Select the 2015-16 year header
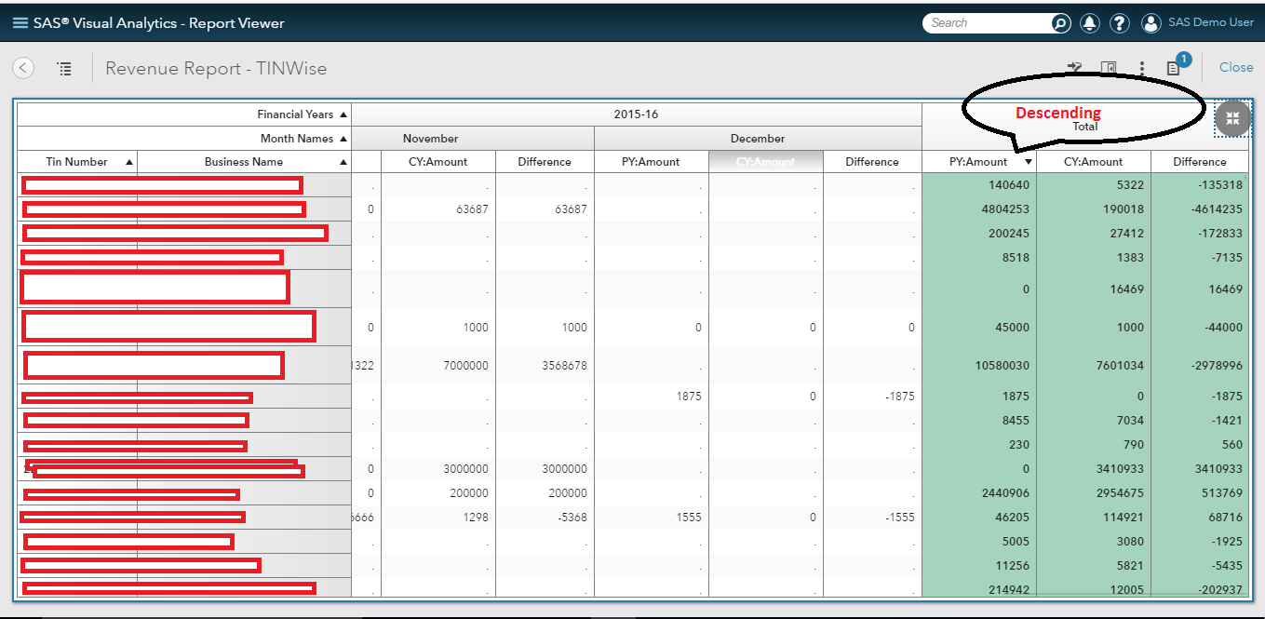 click(x=636, y=114)
